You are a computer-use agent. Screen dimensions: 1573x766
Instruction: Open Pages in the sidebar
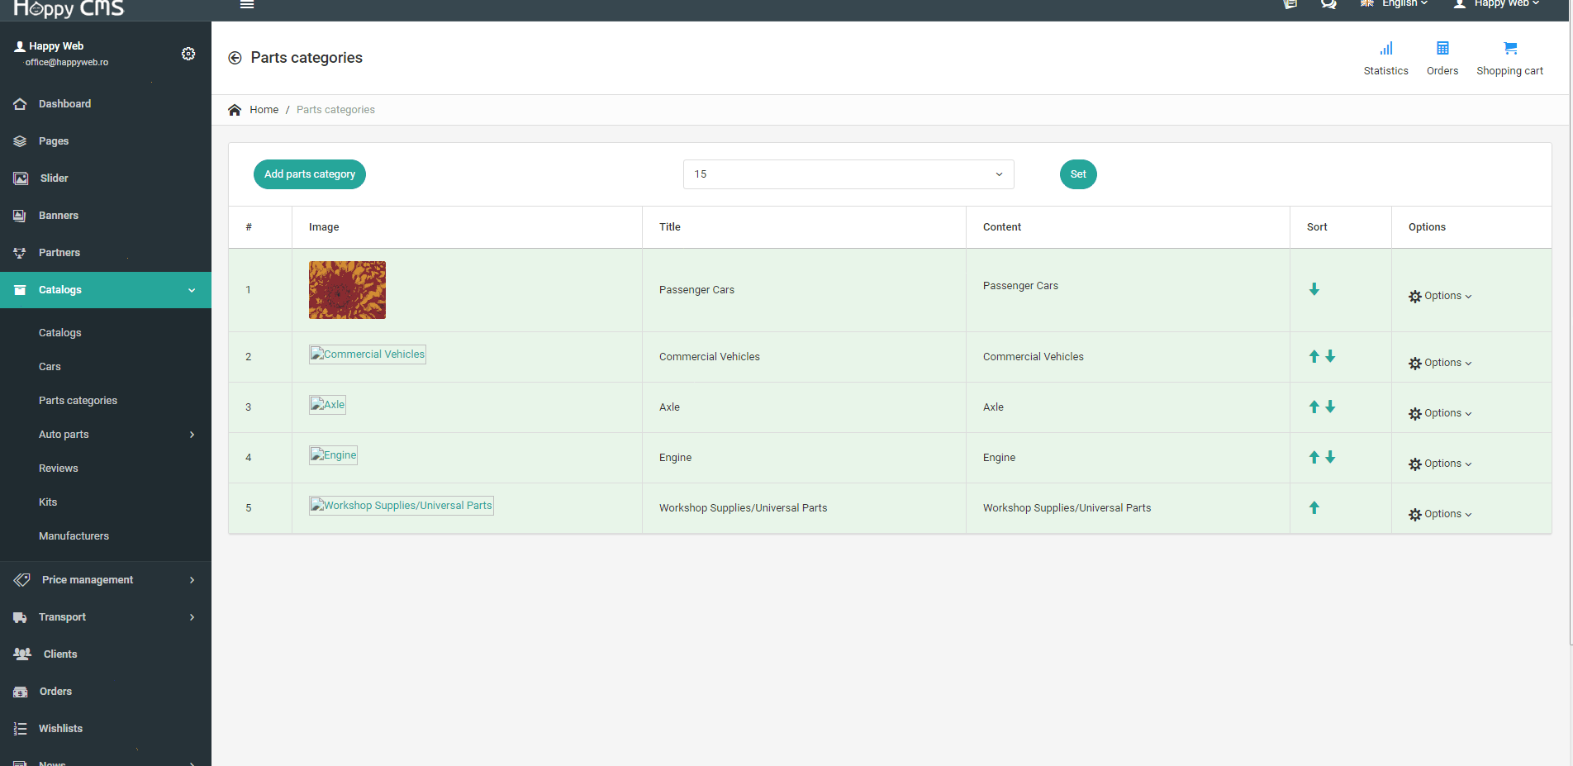106,141
